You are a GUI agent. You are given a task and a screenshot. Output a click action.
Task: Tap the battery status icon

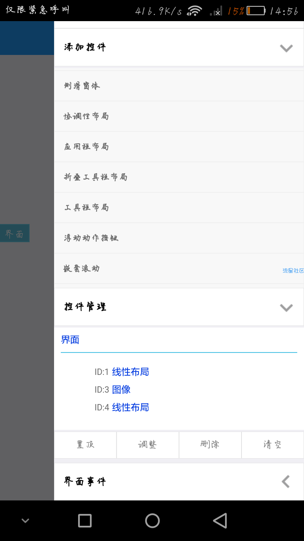tap(256, 11)
